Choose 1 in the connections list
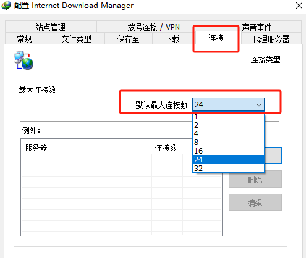 pyautogui.click(x=228, y=117)
